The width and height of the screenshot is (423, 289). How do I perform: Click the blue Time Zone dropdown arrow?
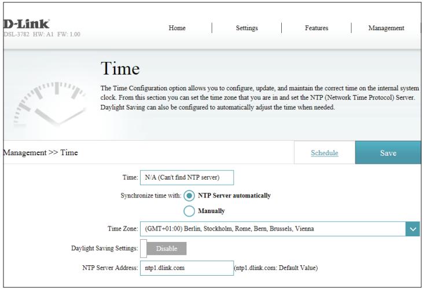413,229
